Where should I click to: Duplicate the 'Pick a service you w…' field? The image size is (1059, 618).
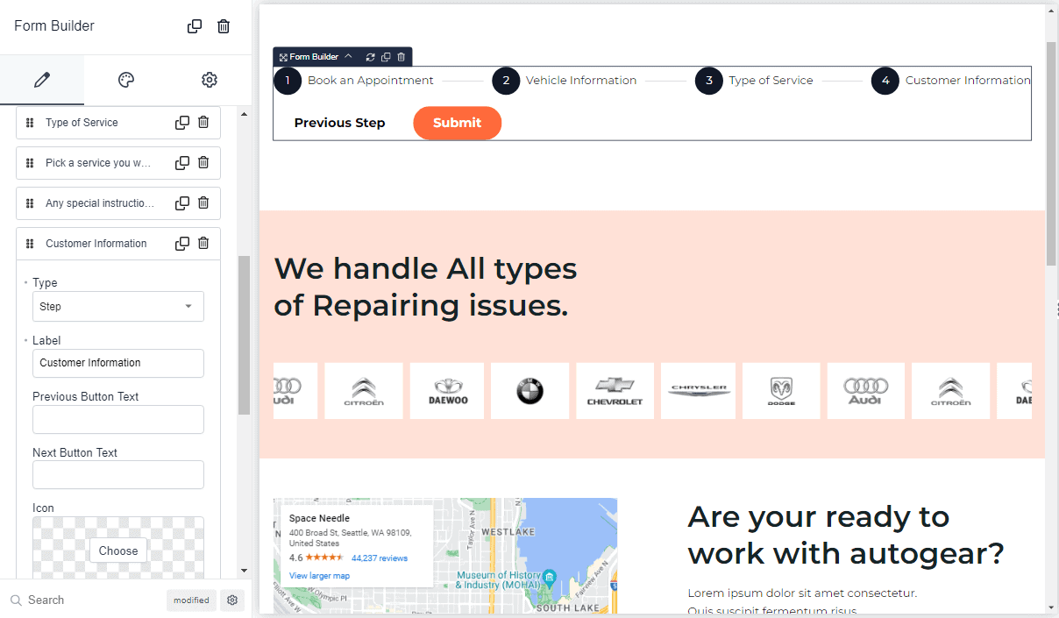(182, 163)
